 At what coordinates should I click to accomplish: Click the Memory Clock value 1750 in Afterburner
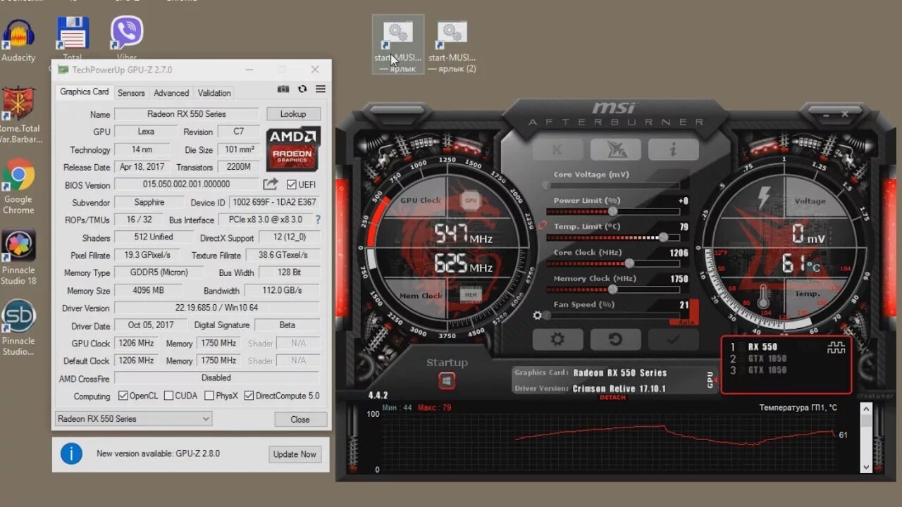679,279
